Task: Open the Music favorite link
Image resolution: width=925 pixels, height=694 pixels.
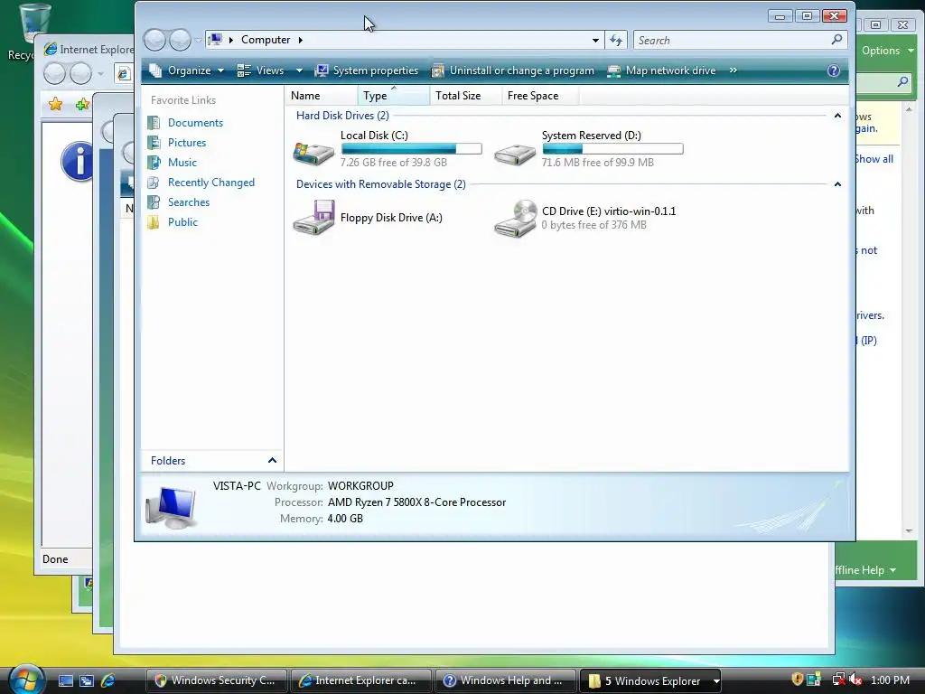Action: click(182, 163)
